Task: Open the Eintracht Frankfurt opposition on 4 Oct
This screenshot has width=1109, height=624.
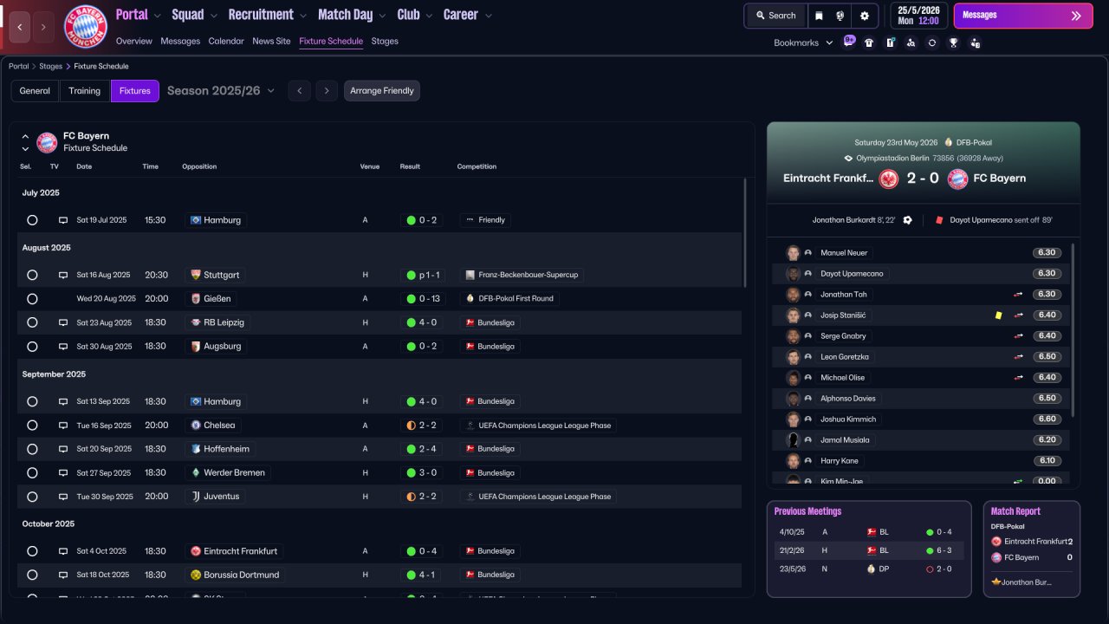Action: point(236,551)
